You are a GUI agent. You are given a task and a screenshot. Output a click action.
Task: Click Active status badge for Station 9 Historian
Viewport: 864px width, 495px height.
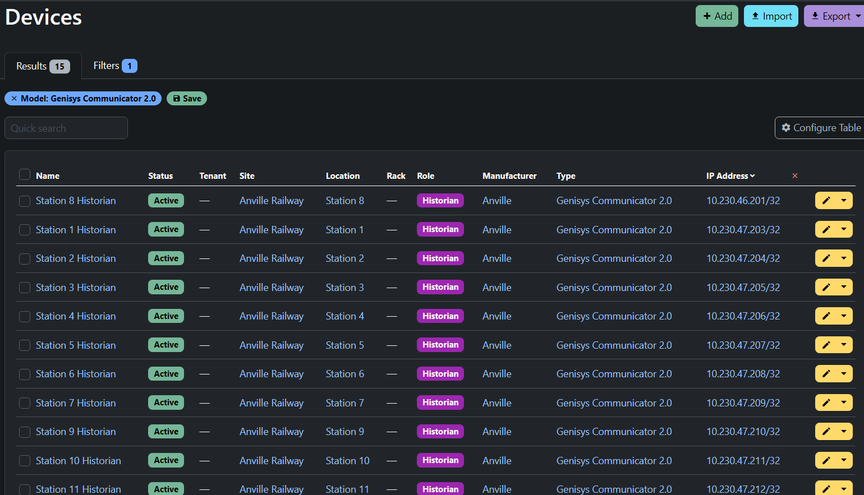(166, 431)
